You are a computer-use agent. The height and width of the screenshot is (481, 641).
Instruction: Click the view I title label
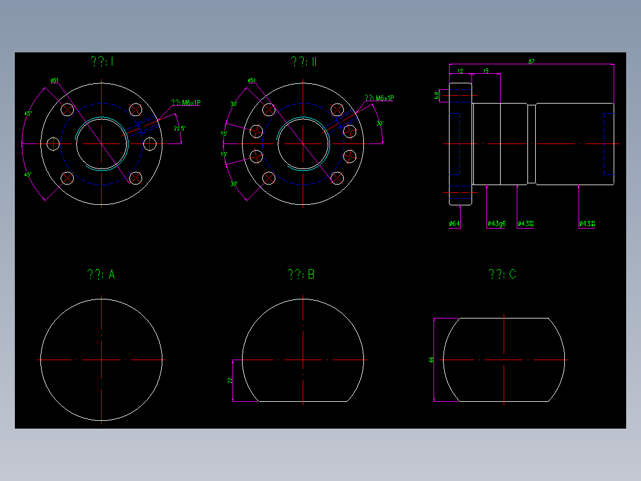coord(102,61)
